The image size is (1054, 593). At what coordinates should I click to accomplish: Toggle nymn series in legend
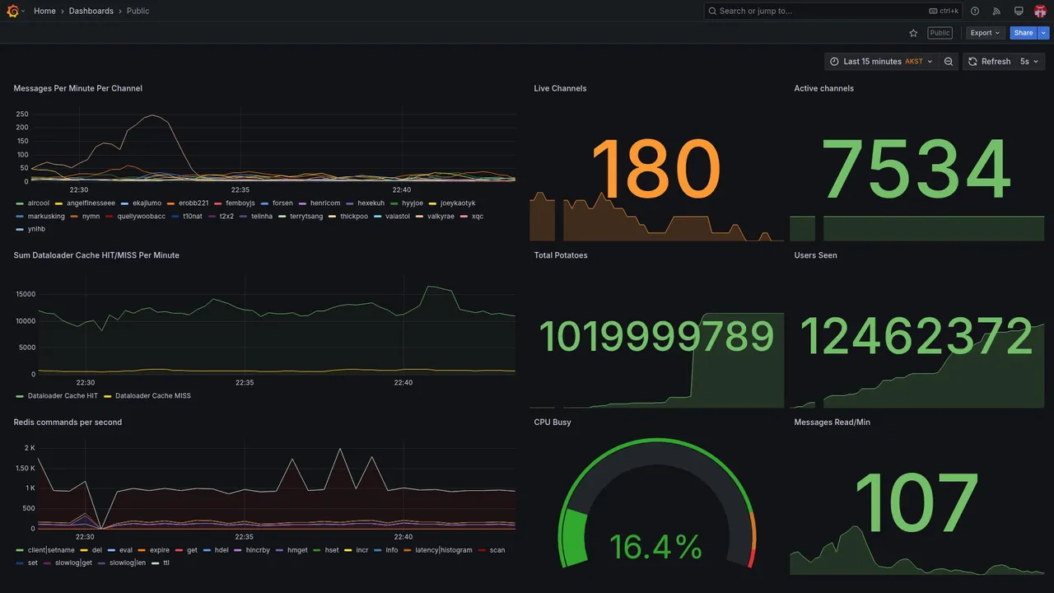(91, 216)
